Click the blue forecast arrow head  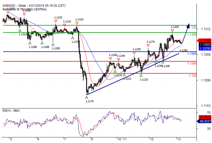pyautogui.click(x=188, y=26)
